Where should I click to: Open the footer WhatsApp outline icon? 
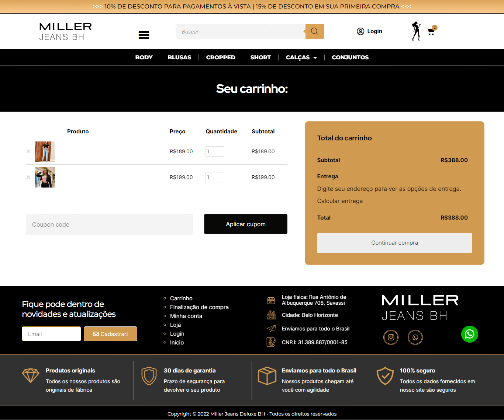click(x=415, y=337)
